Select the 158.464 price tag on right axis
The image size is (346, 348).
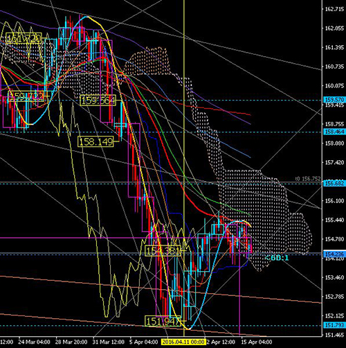click(334, 132)
